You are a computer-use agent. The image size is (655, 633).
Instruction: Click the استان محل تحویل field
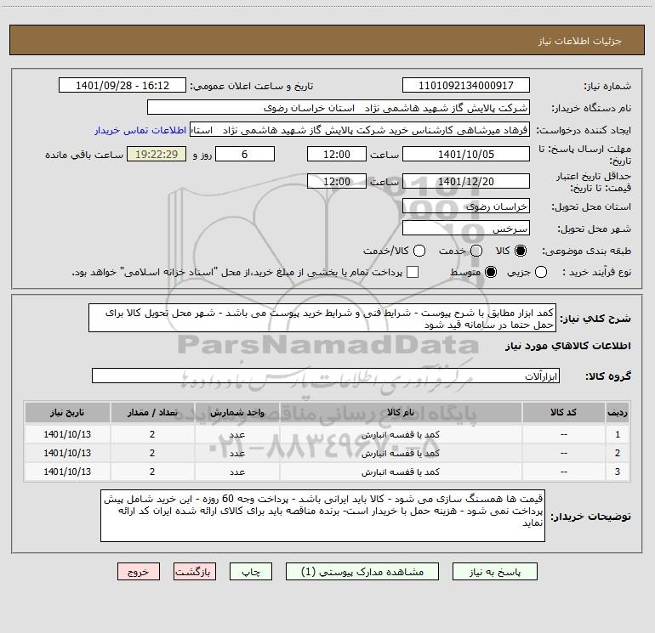[465, 206]
